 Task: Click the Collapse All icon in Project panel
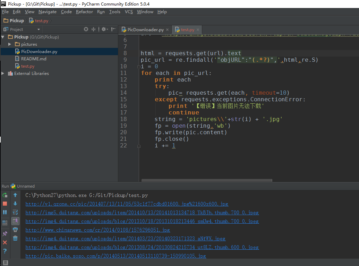93,29
